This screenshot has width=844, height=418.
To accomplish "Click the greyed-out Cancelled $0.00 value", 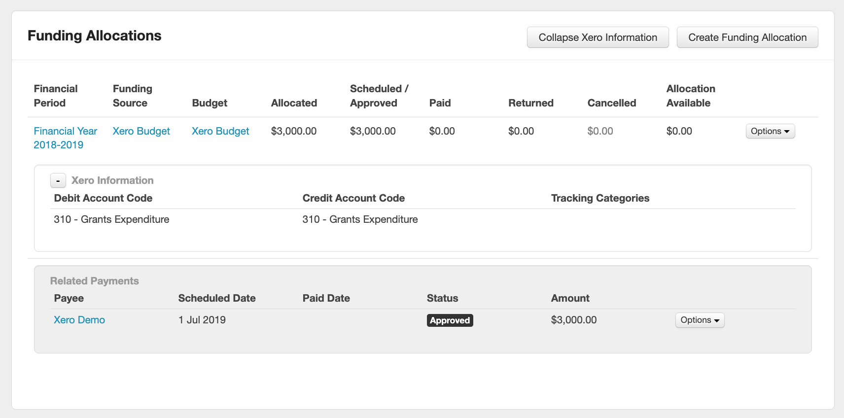I will tap(600, 131).
